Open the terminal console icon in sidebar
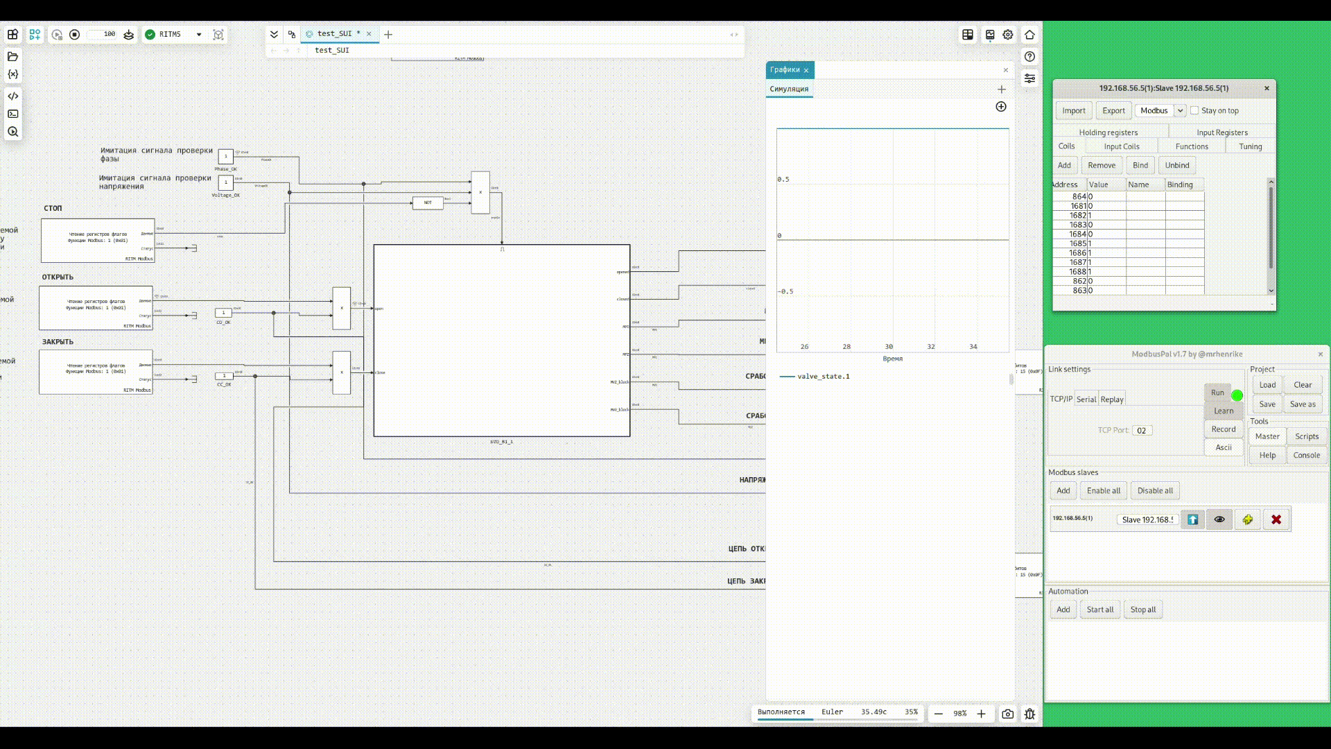 pyautogui.click(x=12, y=114)
